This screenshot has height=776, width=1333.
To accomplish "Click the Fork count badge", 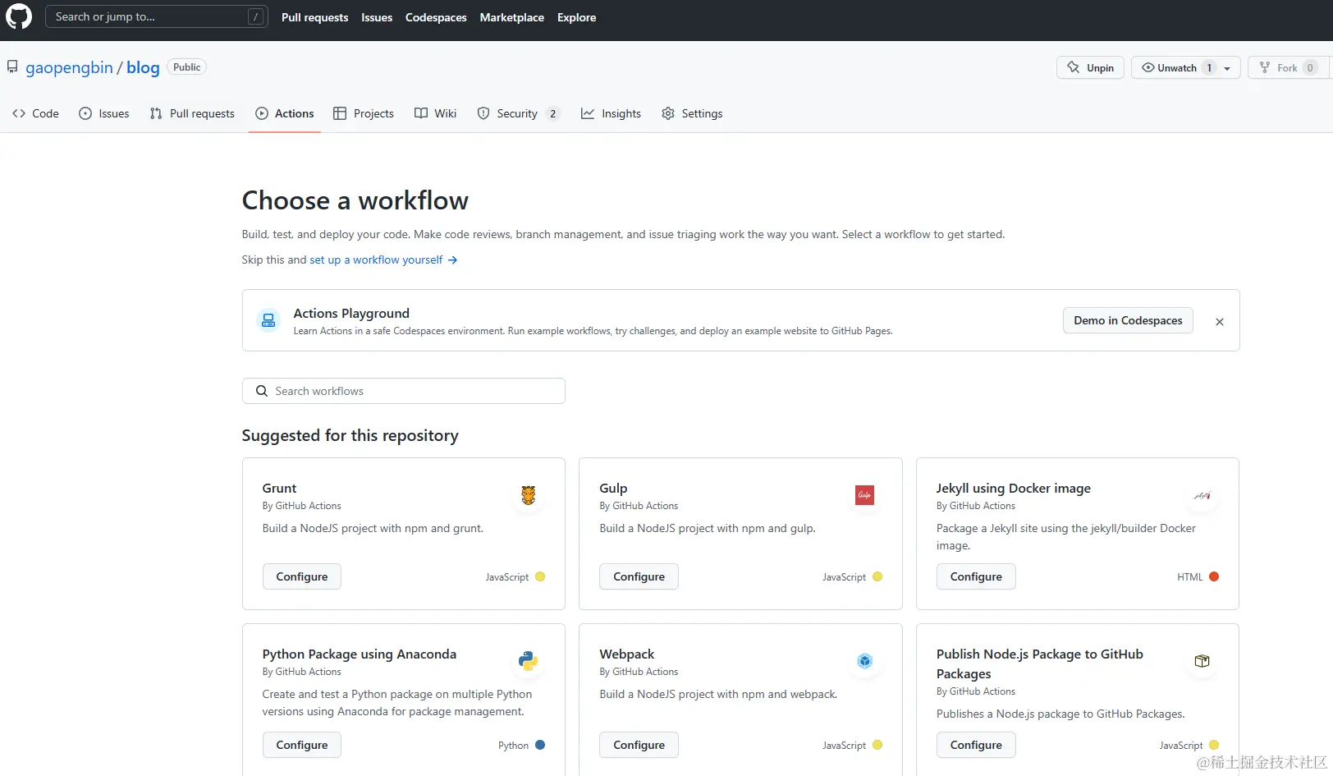I will 1310,68.
